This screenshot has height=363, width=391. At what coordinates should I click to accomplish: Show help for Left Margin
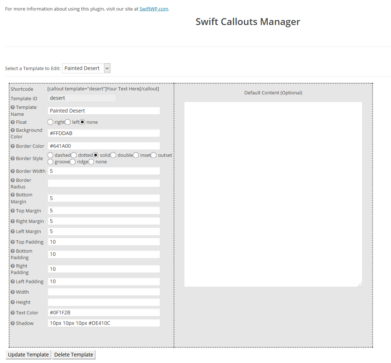pos(13,232)
